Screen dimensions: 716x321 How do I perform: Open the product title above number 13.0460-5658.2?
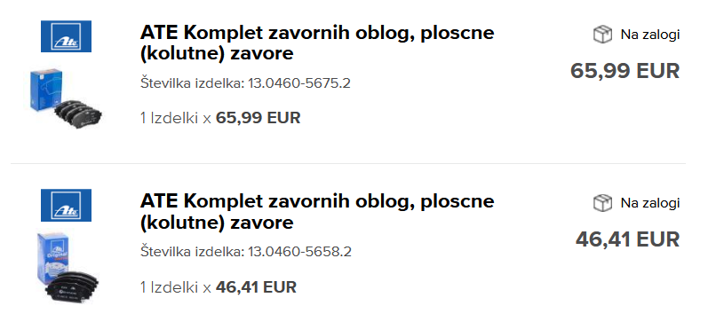pos(317,212)
